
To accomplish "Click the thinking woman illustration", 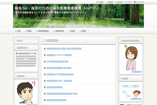I will tap(131, 57).
